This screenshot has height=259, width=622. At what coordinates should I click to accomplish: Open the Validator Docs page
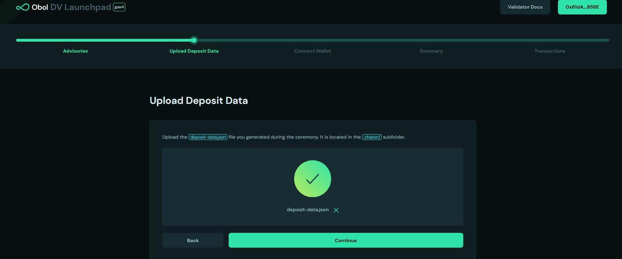click(x=525, y=7)
